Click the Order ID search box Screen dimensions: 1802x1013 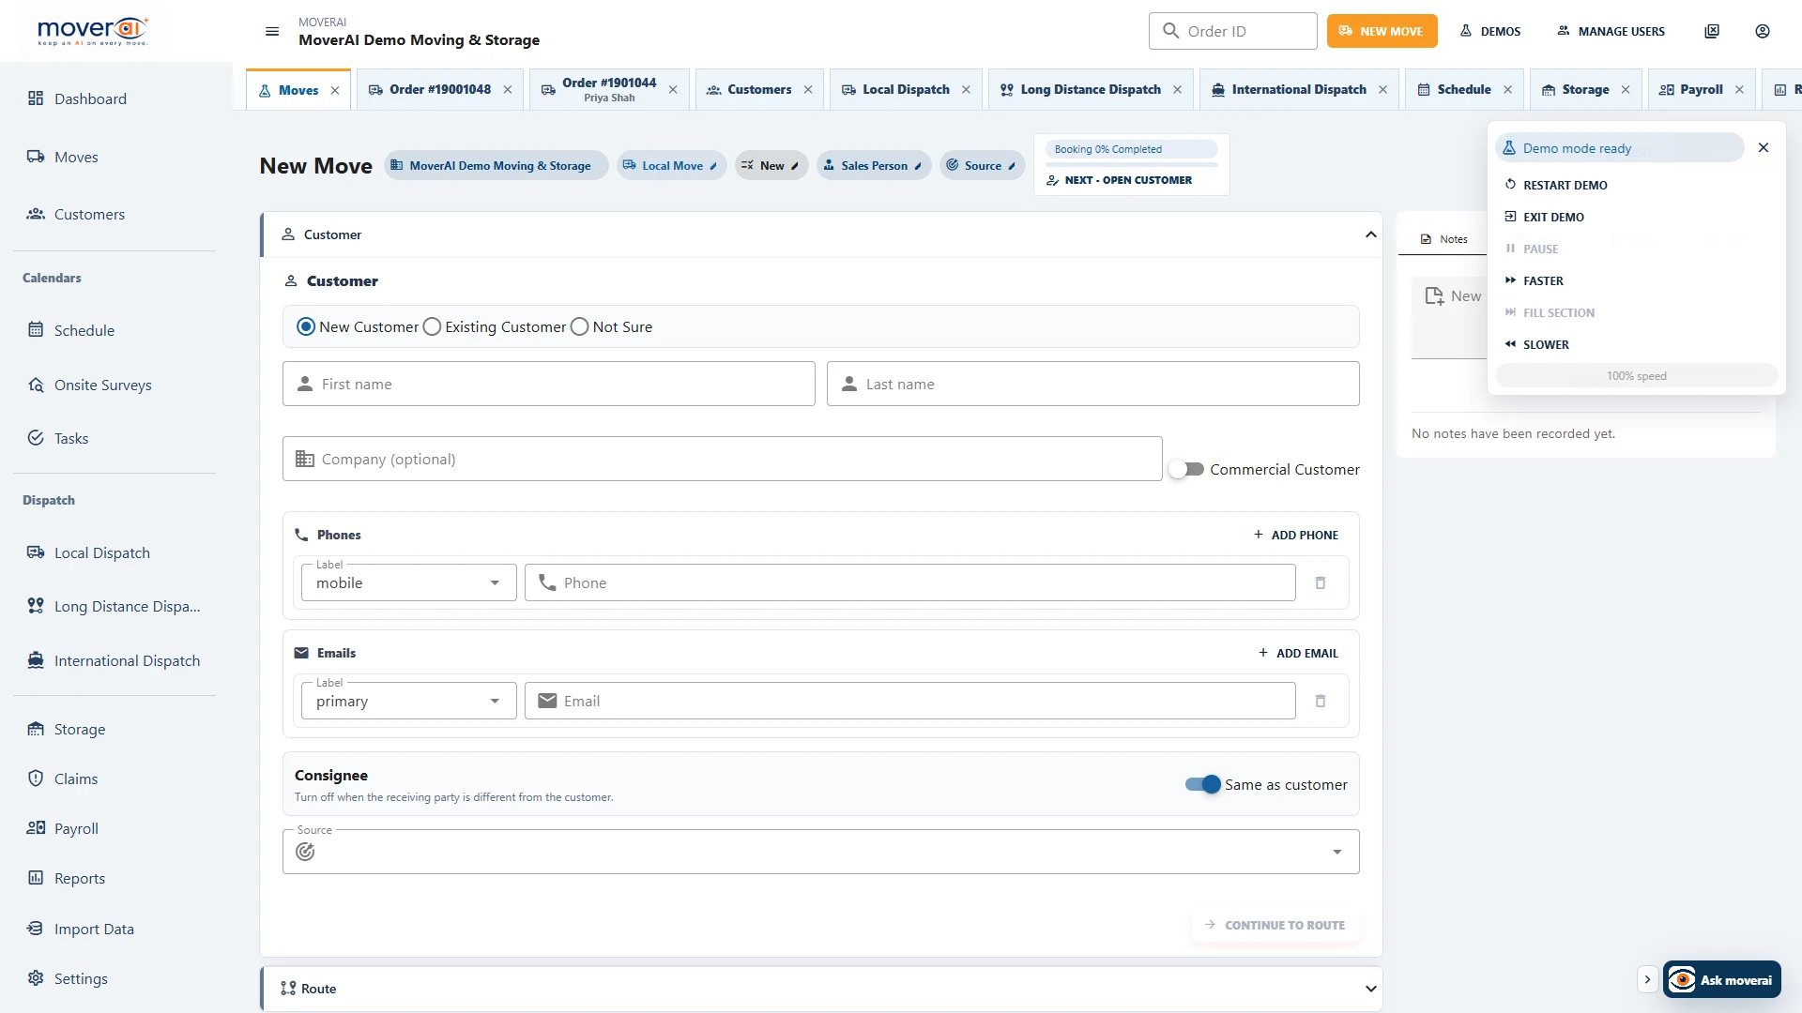click(x=1232, y=31)
